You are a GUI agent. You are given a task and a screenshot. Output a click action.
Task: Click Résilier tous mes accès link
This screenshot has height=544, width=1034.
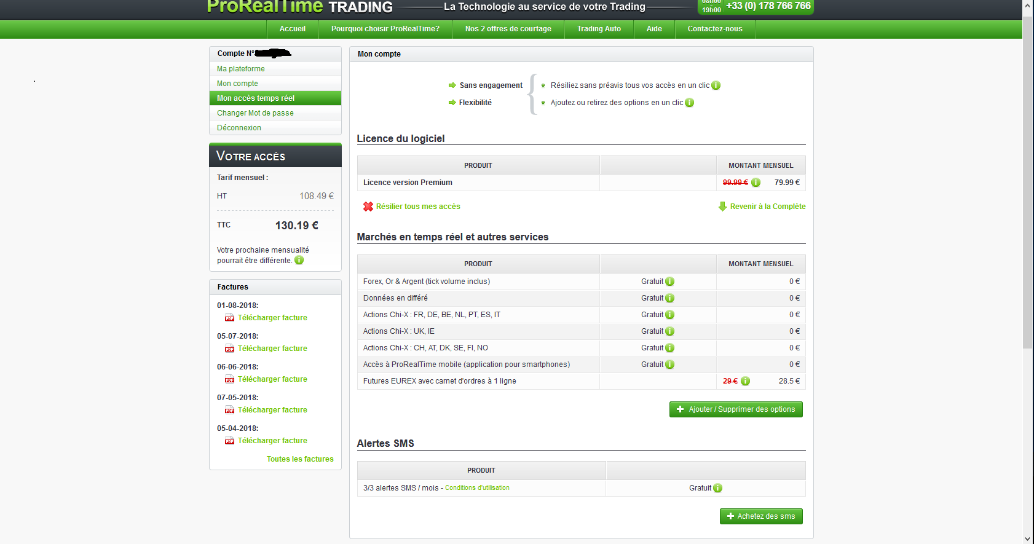point(418,207)
